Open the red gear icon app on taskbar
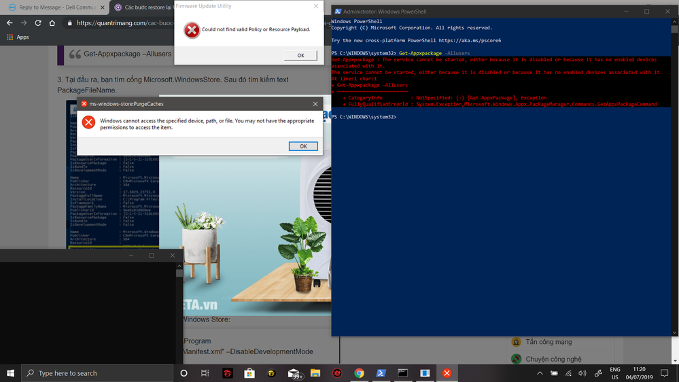 pos(337,373)
